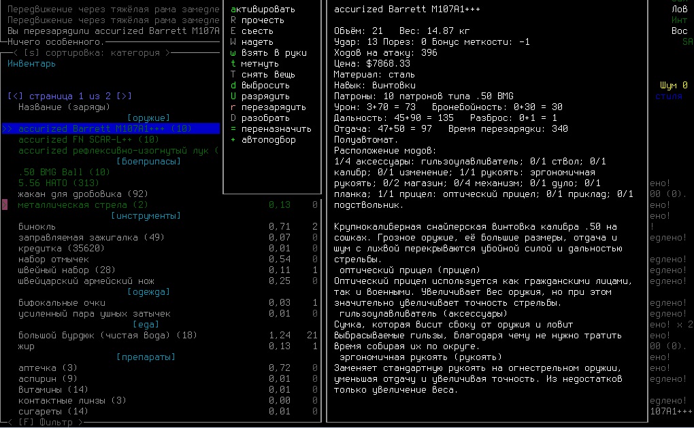Screen dimensions: 694x428
Task: Click the [боеприпасы] category header
Action: (x=148, y=162)
